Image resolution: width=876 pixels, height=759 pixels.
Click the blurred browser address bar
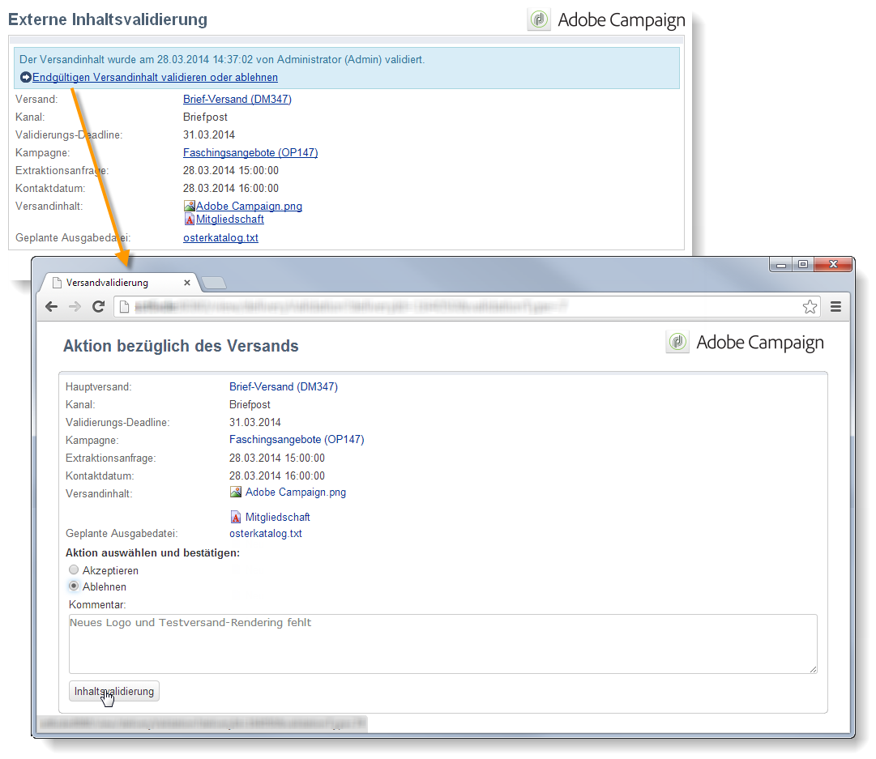467,307
